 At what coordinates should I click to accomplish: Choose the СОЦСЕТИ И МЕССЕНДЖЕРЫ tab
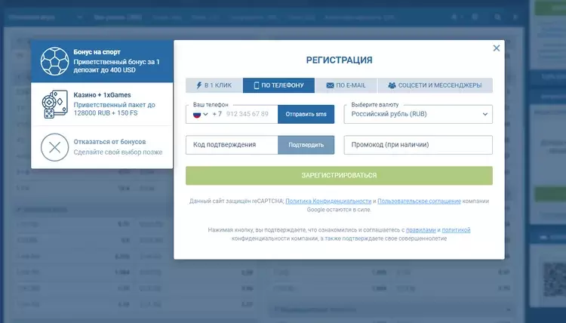[x=435, y=85]
